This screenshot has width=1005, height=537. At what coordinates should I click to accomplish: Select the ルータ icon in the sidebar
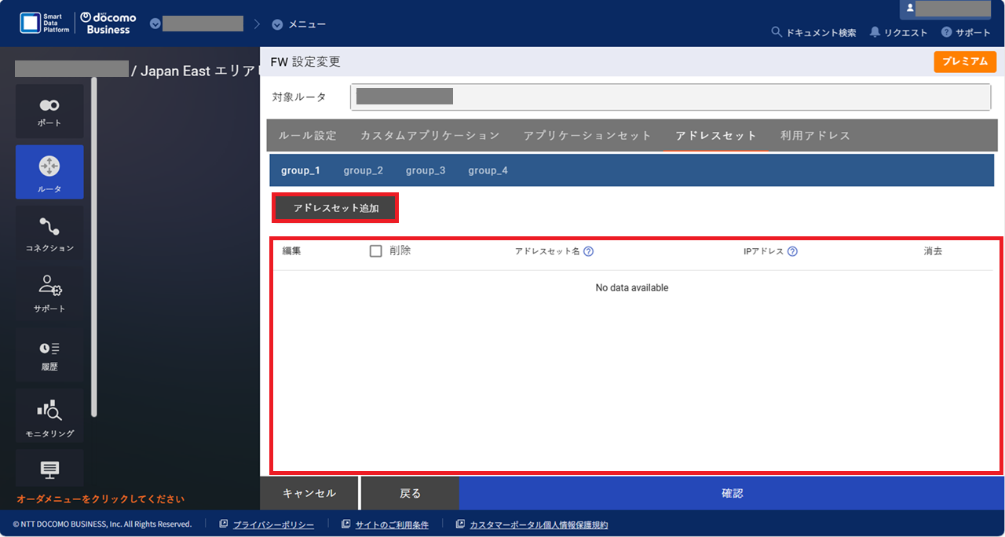click(49, 172)
